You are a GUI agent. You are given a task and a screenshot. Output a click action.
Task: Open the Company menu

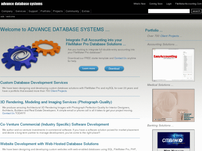(x=7, y=11)
